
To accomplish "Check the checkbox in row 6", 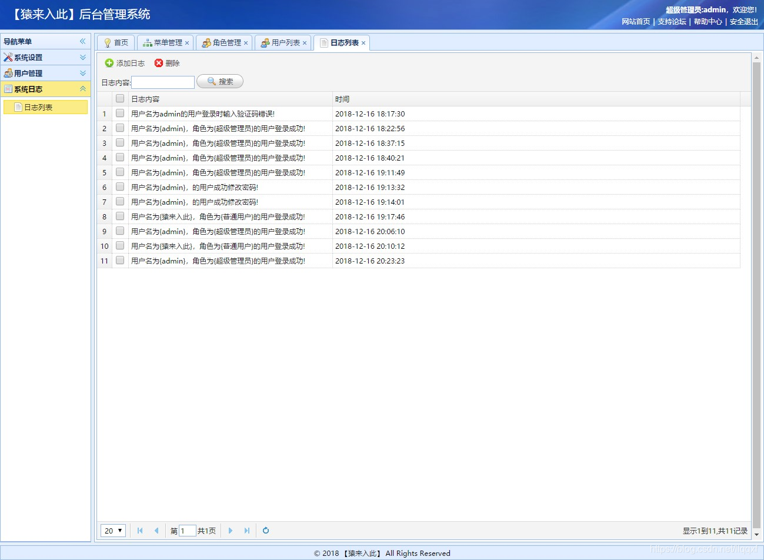I will click(x=120, y=186).
